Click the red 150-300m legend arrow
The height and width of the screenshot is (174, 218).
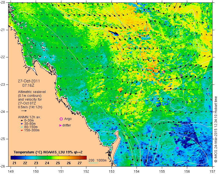[x=22, y=130]
